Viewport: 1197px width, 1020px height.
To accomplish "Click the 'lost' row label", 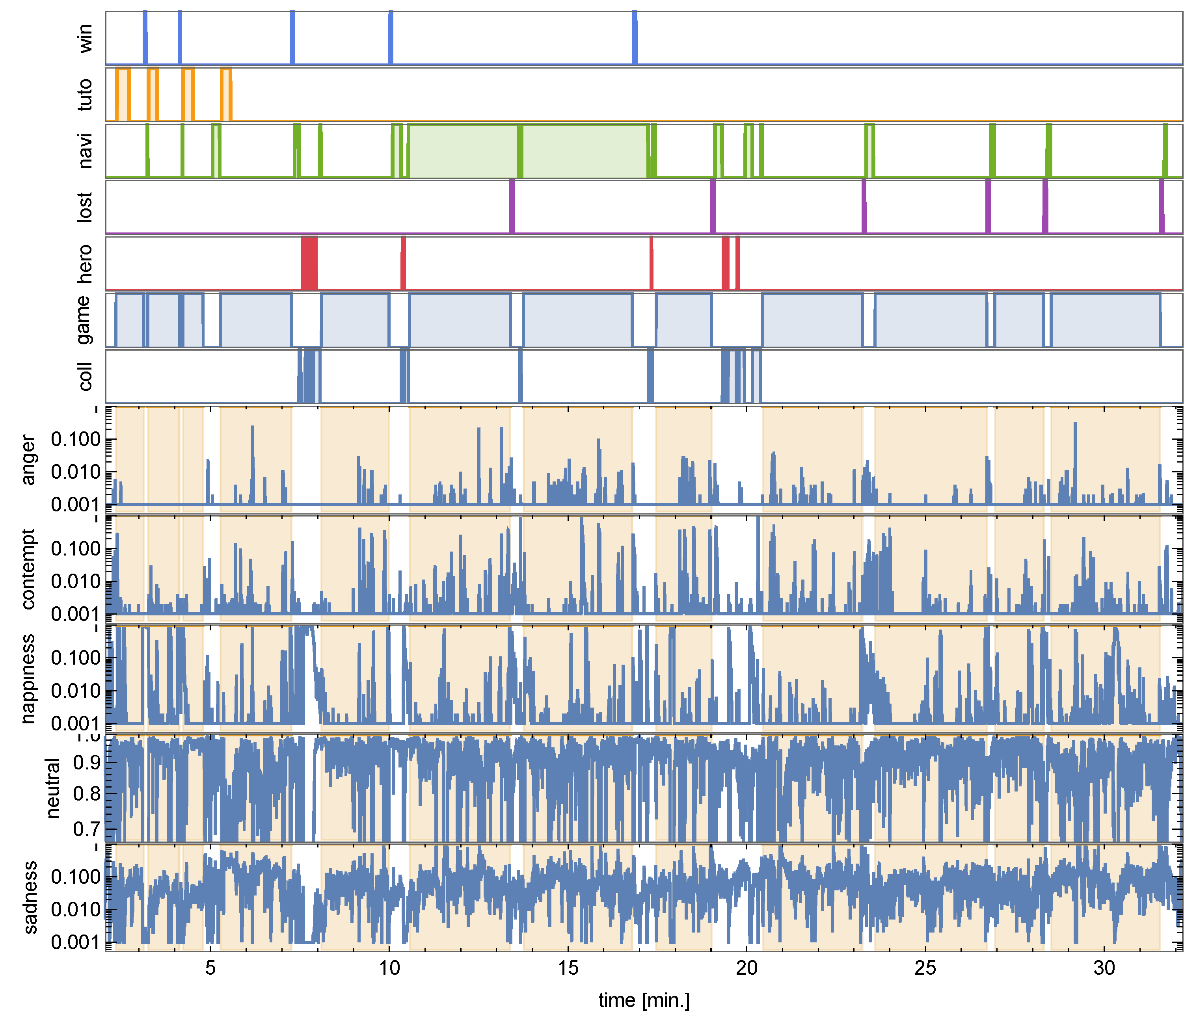I will pyautogui.click(x=85, y=207).
